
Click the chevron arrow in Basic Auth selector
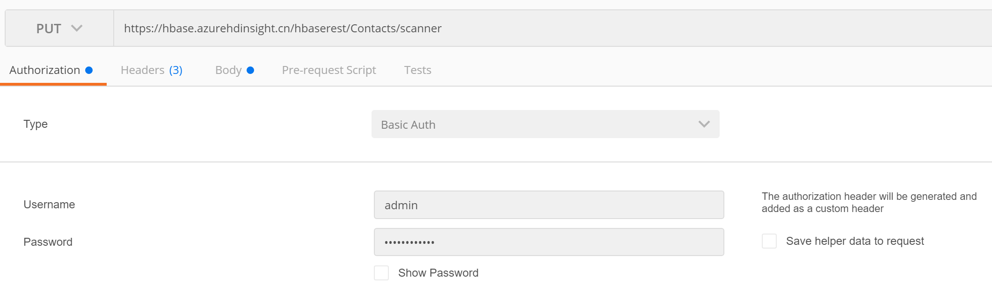704,124
